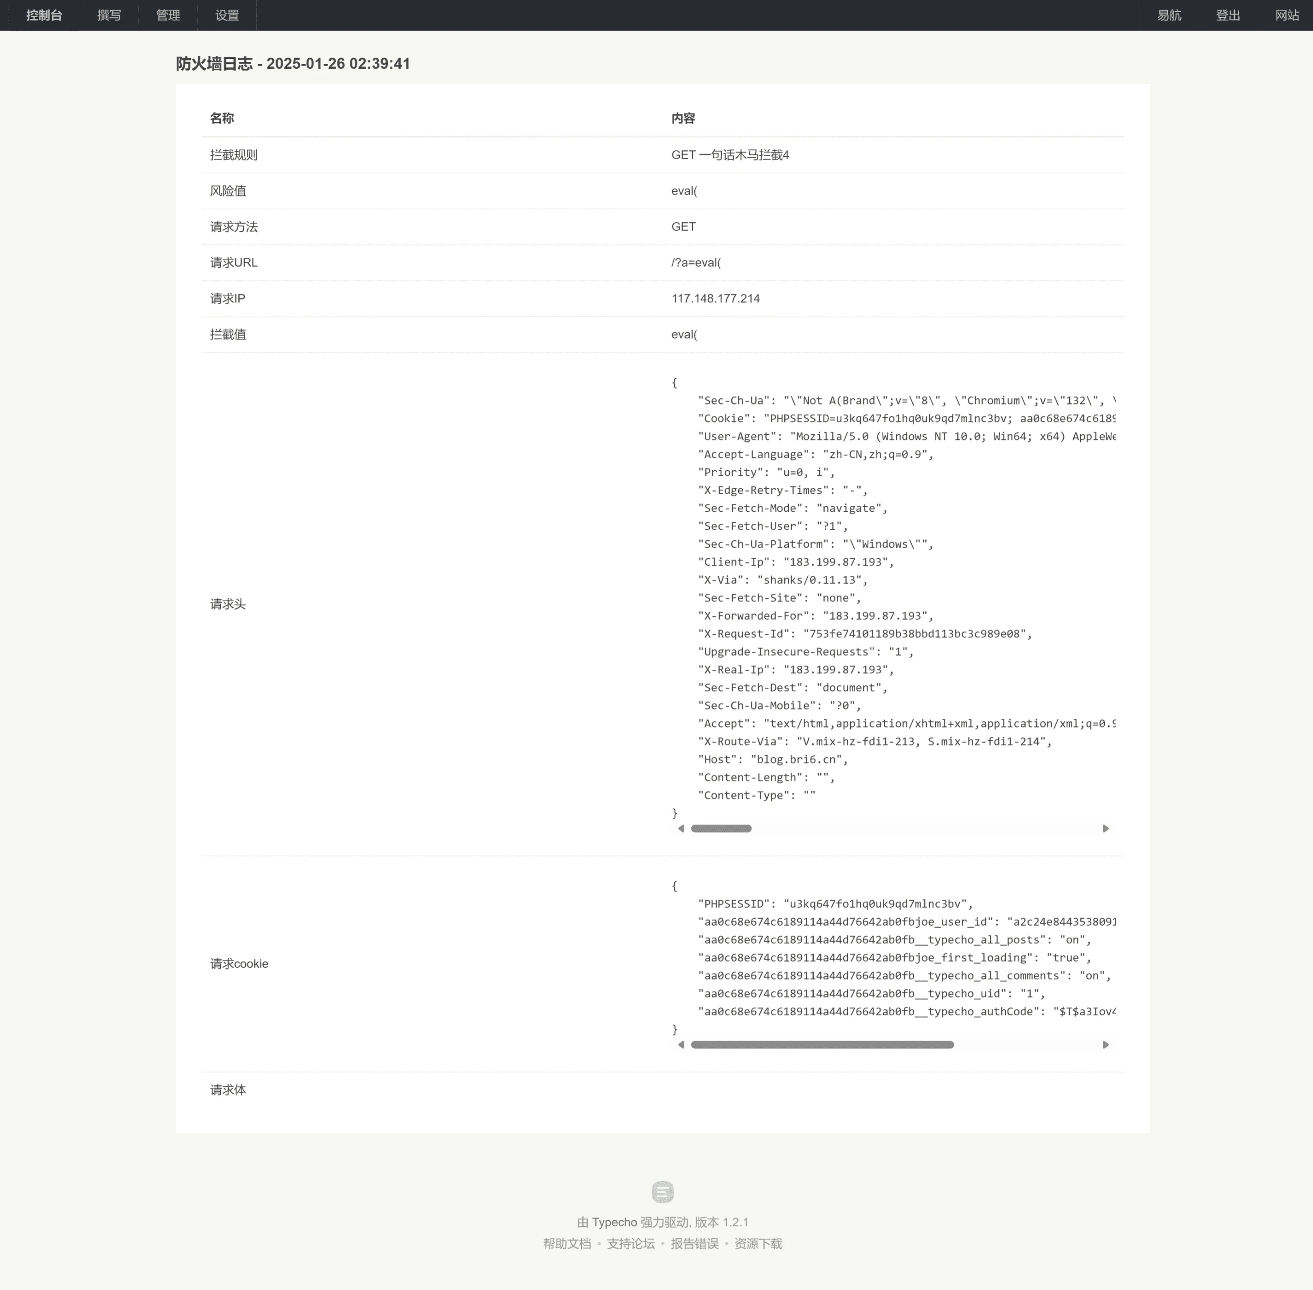The image size is (1313, 1290).
Task: Click the 请求方法 row label
Action: coord(234,227)
